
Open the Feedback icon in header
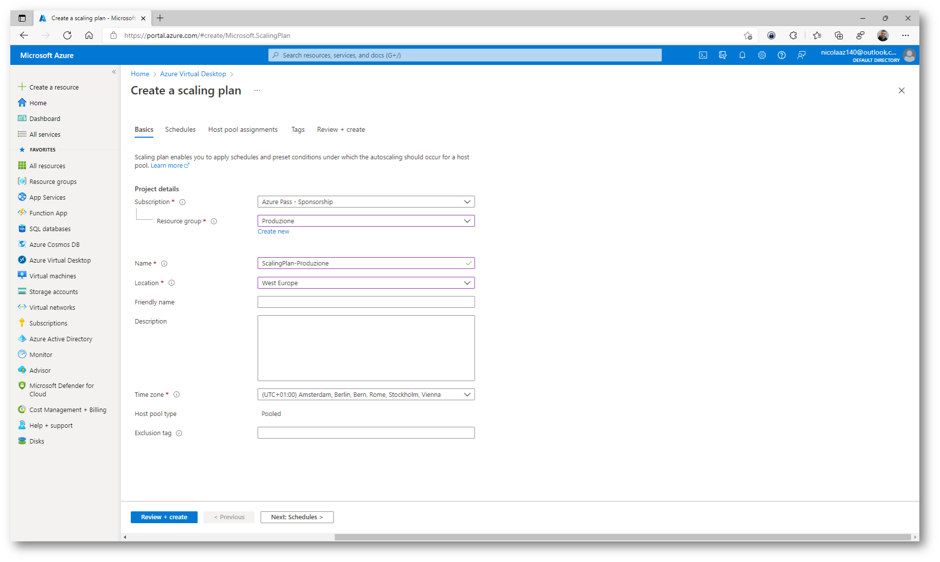click(x=801, y=55)
